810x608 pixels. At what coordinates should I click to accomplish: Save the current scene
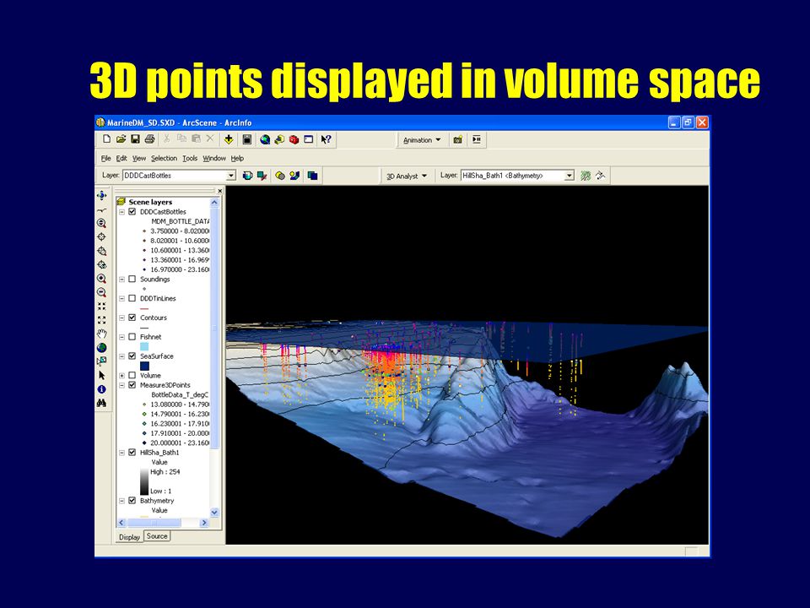135,139
